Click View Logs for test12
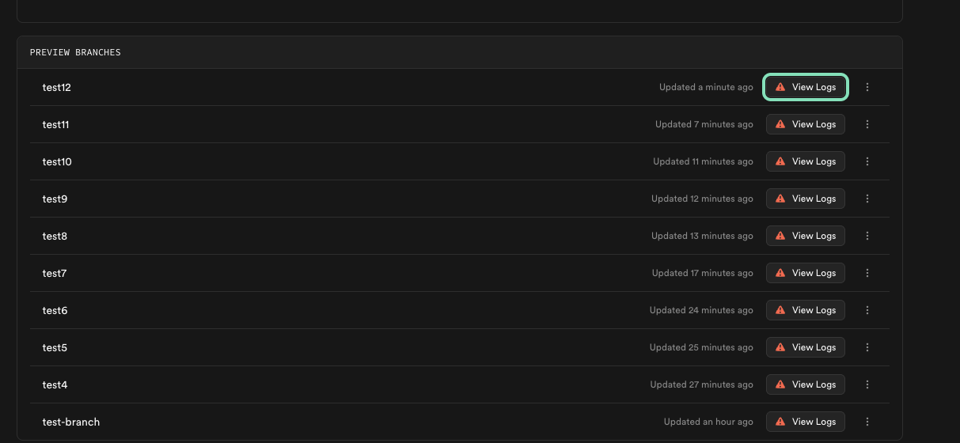Viewport: 960px width, 443px height. click(806, 87)
